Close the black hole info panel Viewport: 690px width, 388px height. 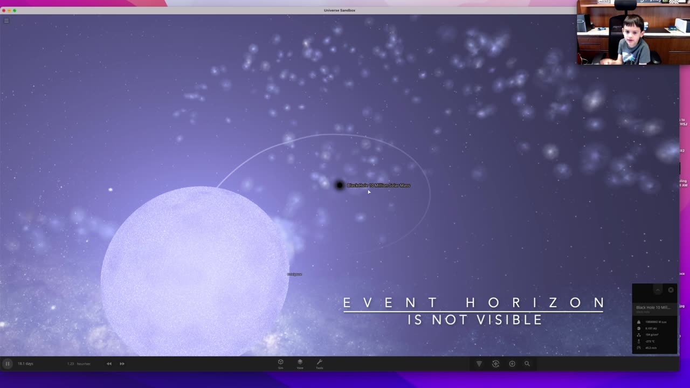point(671,290)
